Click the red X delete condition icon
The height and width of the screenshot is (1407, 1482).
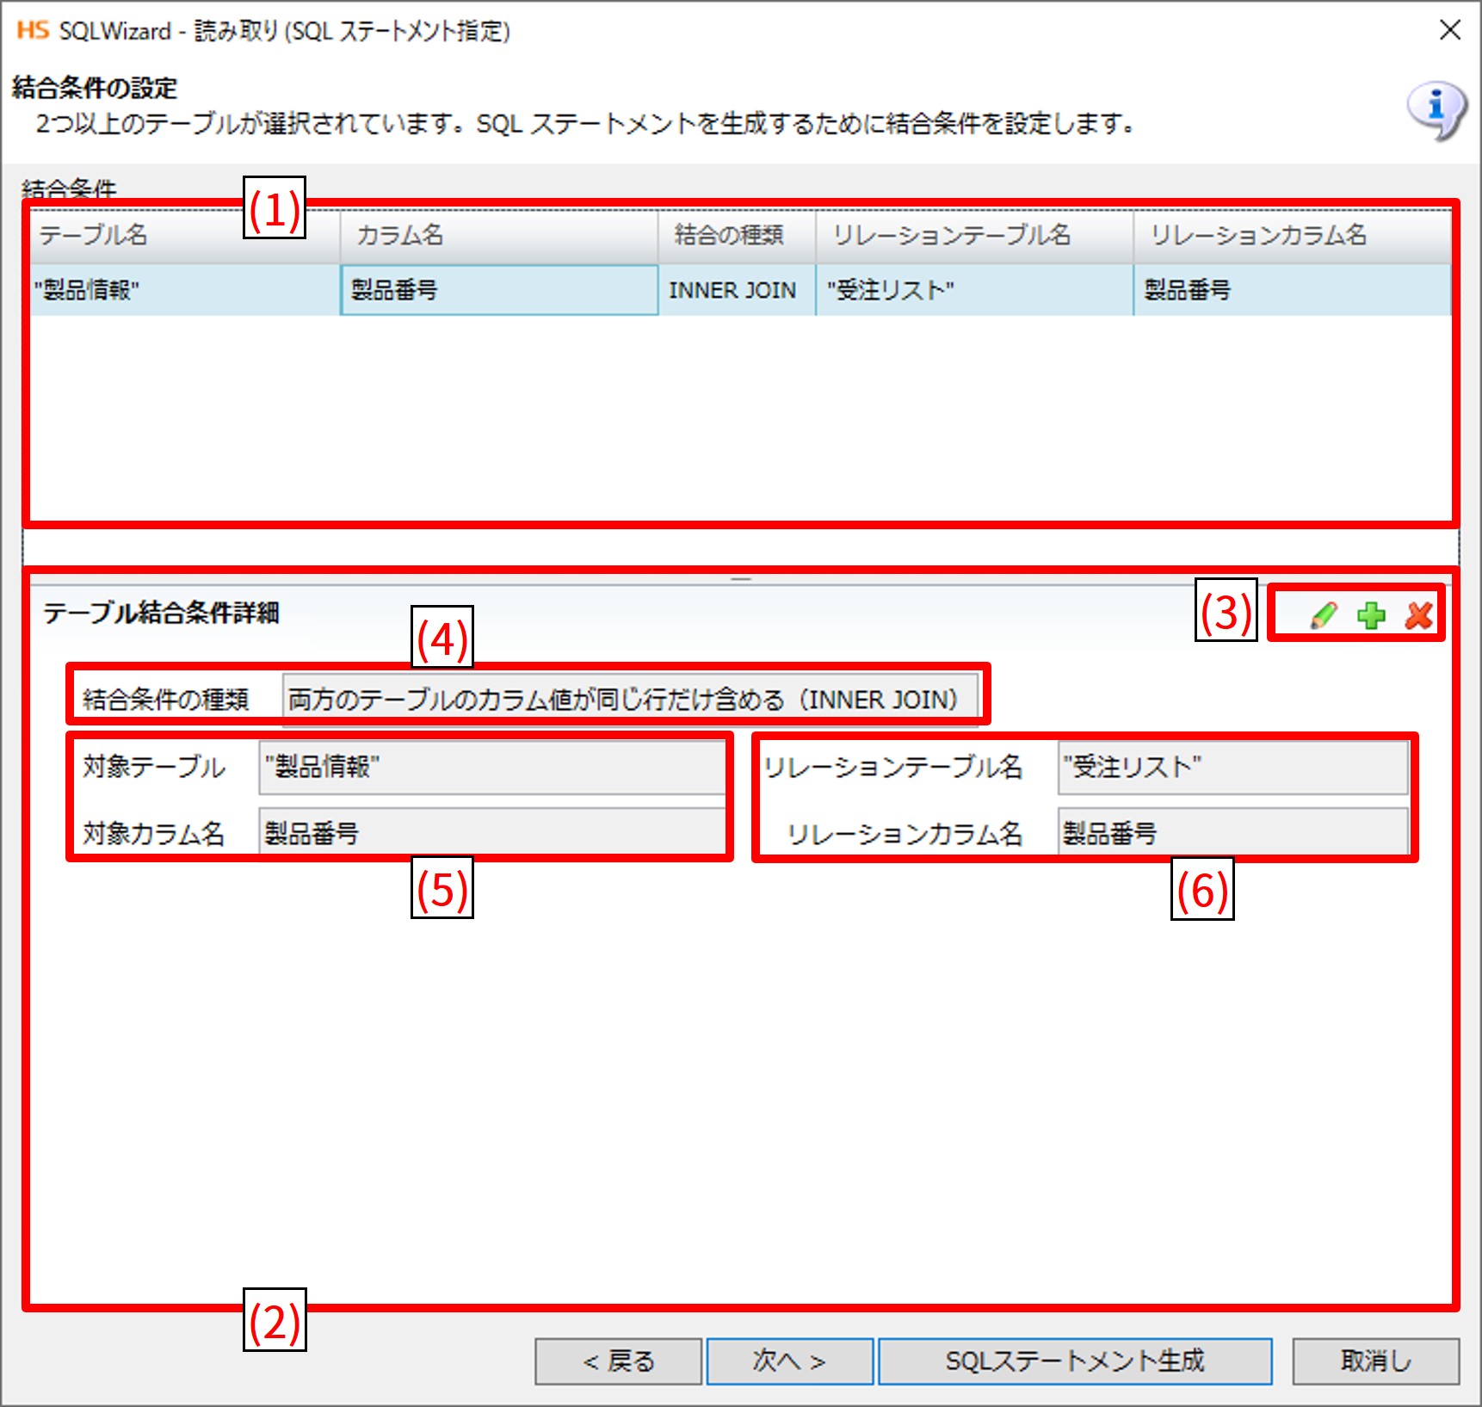point(1418,614)
